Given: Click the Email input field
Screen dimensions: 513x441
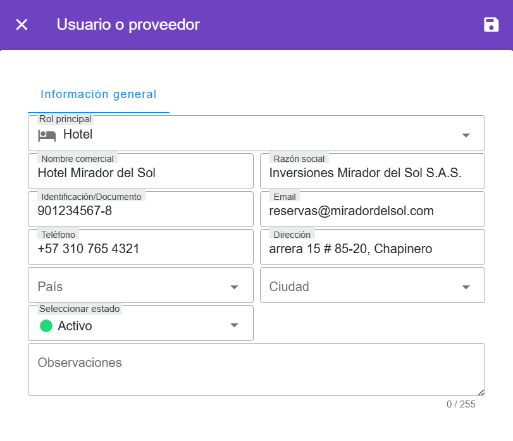Looking at the screenshot, I should 372,211.
